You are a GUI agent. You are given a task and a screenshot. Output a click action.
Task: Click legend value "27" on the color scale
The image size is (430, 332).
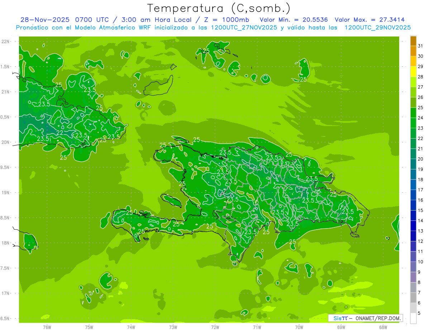coord(420,87)
